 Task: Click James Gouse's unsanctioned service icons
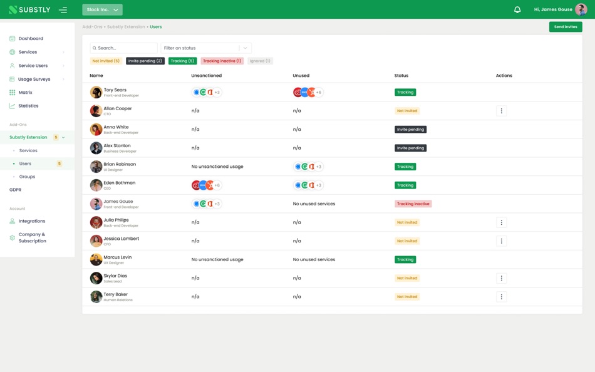[207, 204]
